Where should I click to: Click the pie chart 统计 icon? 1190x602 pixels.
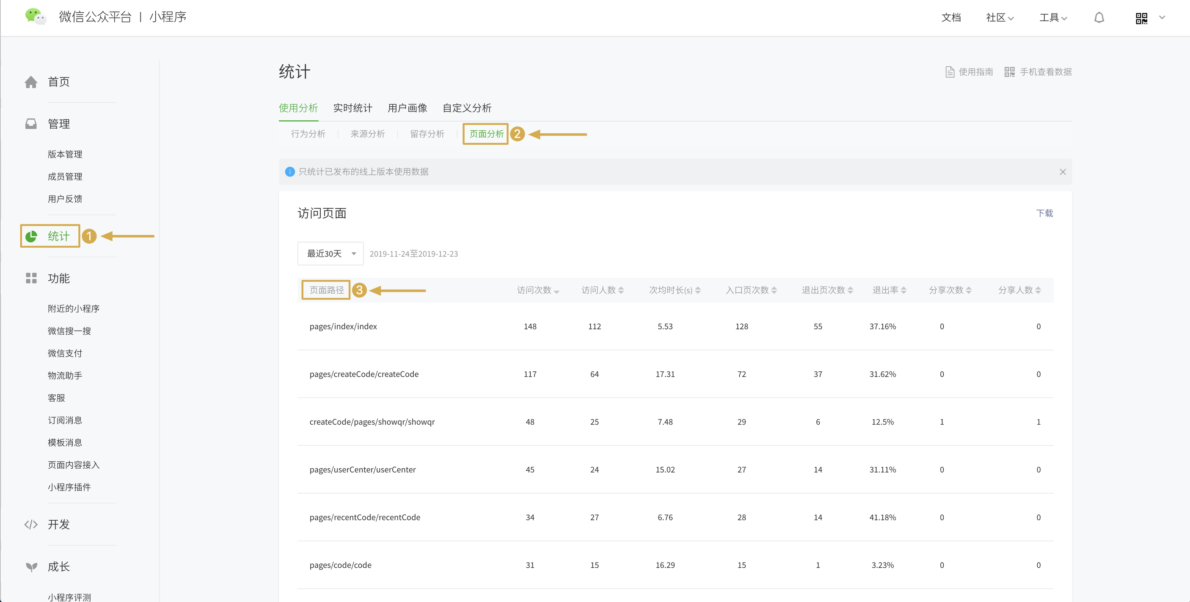(31, 236)
